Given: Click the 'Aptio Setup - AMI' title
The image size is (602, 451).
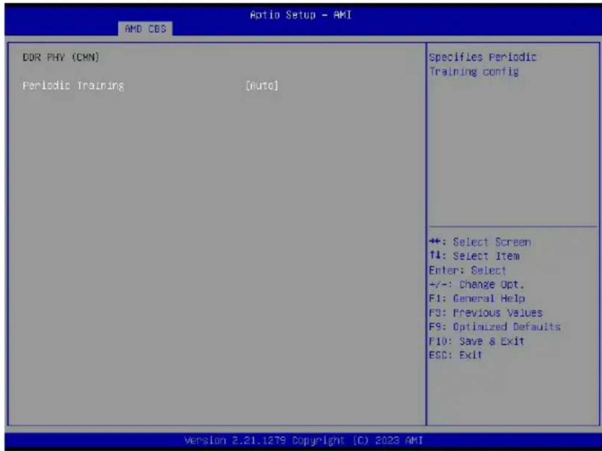Looking at the screenshot, I should click(301, 15).
